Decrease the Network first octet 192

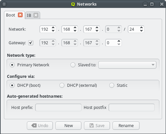[53, 31]
